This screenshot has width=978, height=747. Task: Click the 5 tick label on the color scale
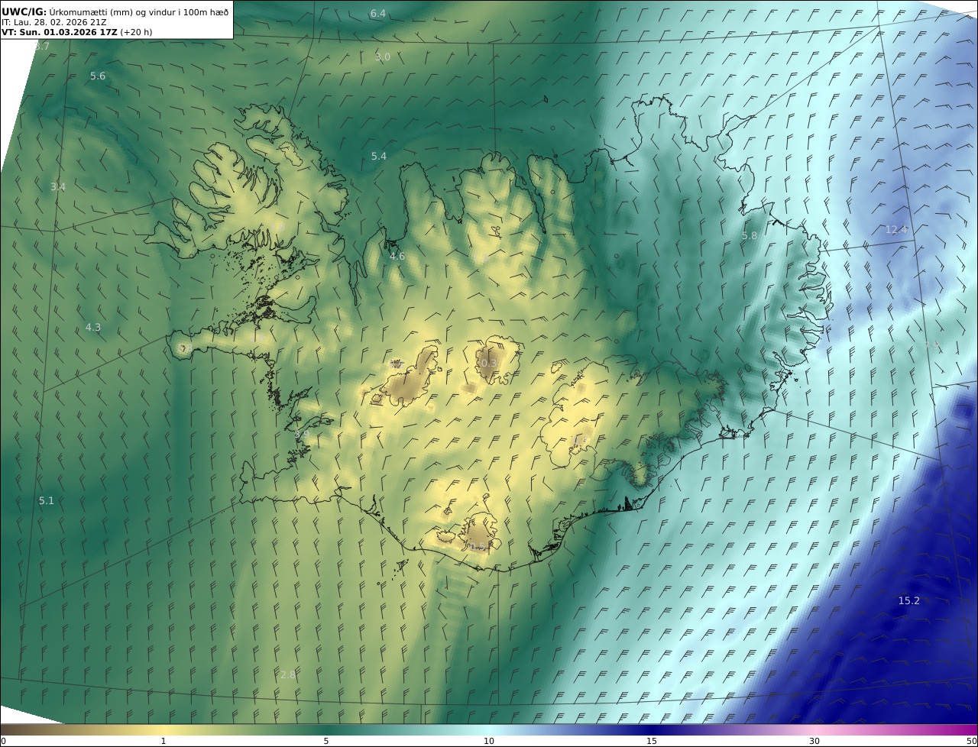326,741
